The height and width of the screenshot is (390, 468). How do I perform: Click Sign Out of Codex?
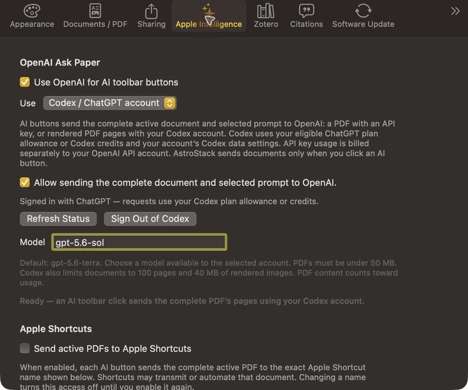[150, 219]
